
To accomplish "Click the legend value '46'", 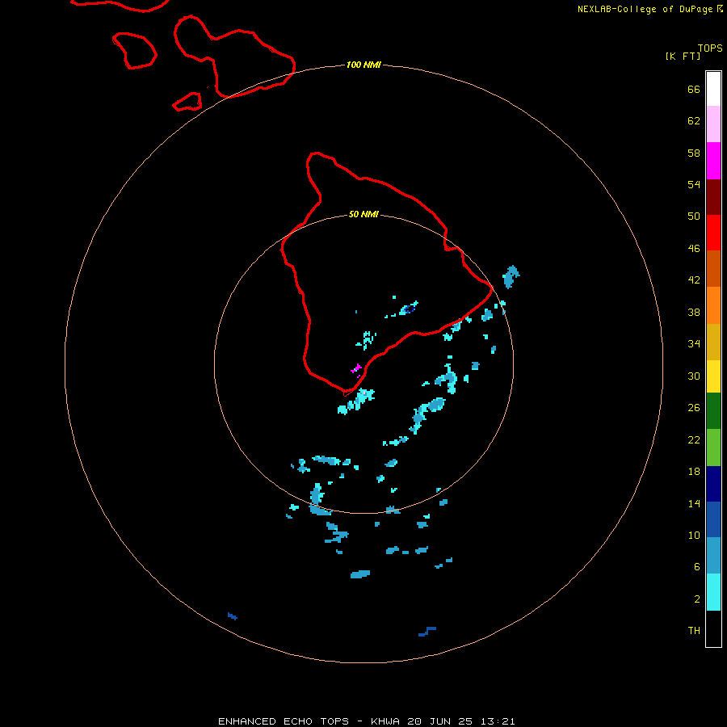I will point(694,248).
